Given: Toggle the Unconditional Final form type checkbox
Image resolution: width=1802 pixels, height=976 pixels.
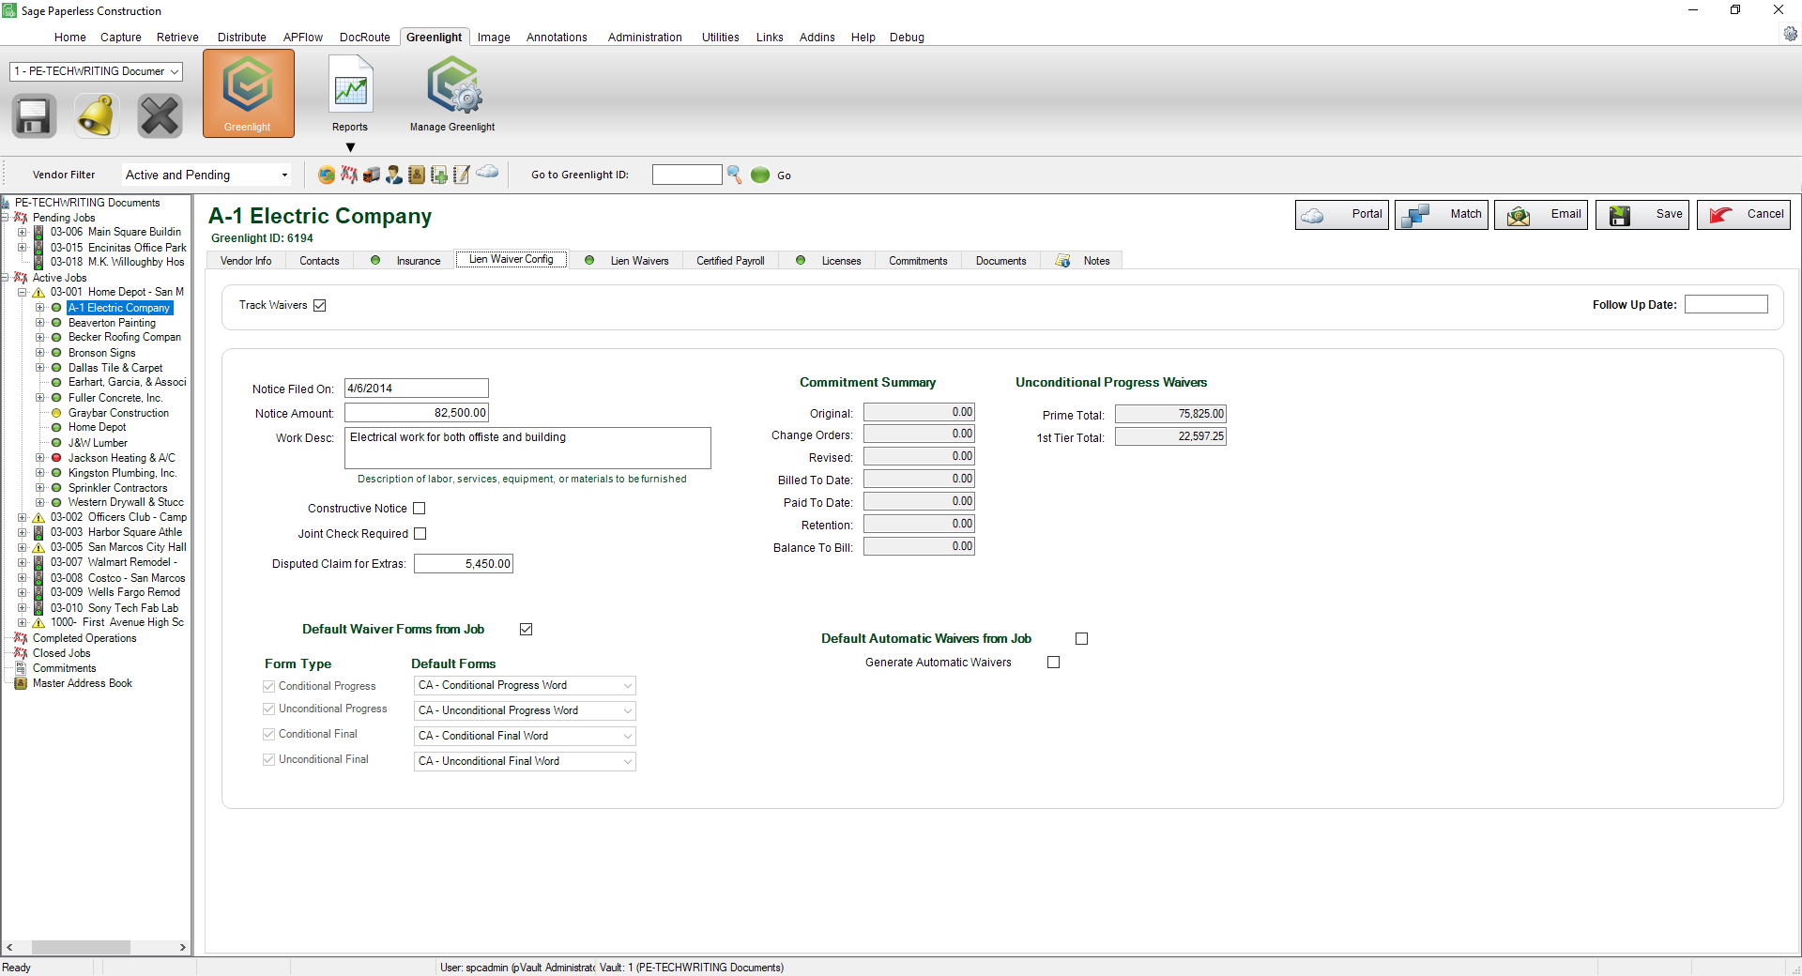Looking at the screenshot, I should click(x=269, y=760).
